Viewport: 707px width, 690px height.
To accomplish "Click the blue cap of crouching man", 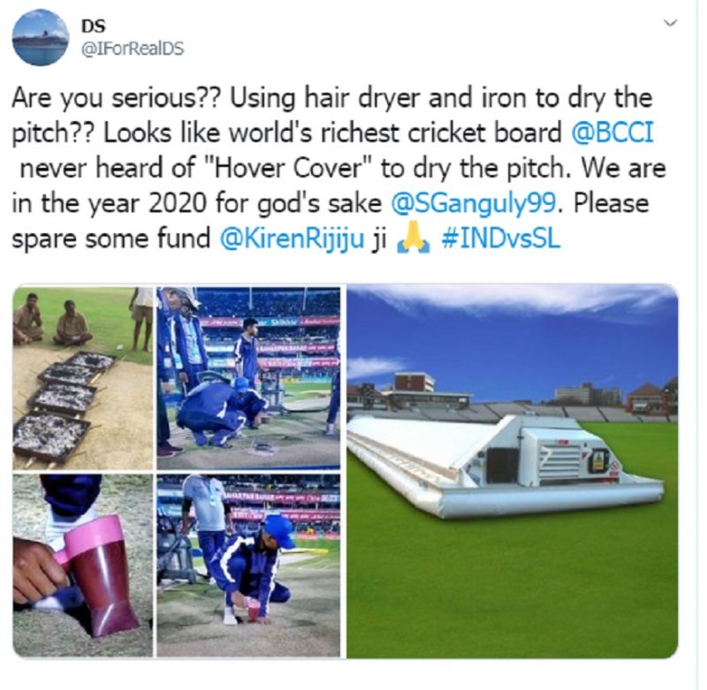I will pos(278,531).
